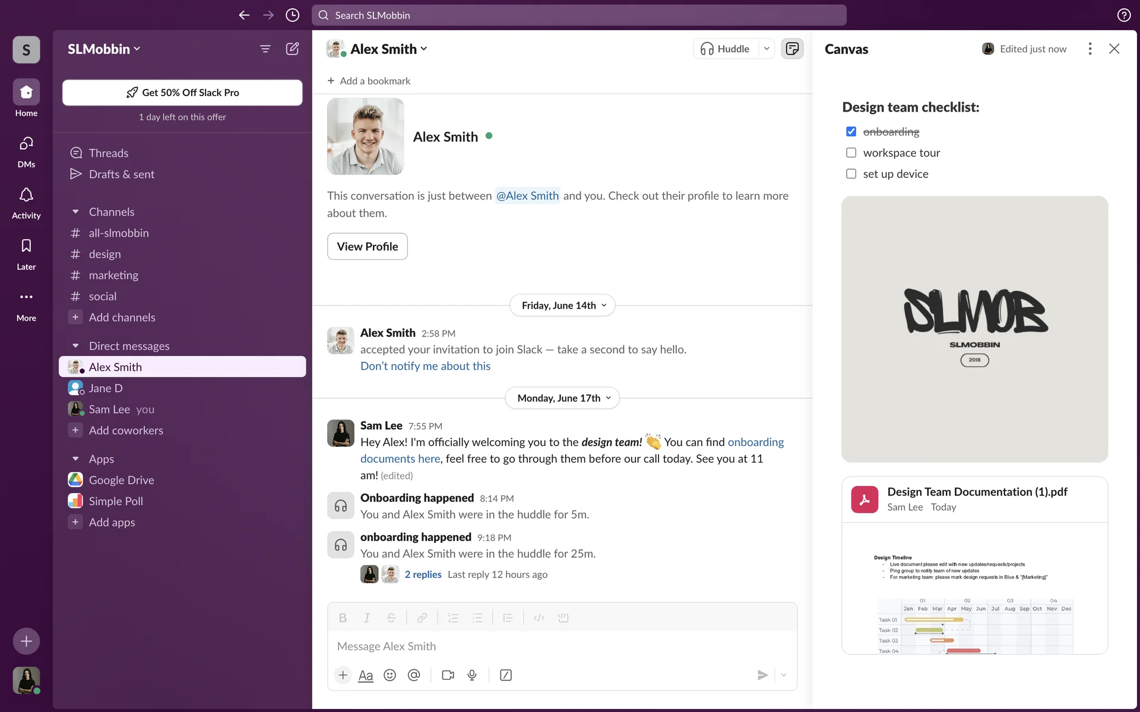The image size is (1140, 712).
Task: Click the emoji picker icon
Action: 389,675
